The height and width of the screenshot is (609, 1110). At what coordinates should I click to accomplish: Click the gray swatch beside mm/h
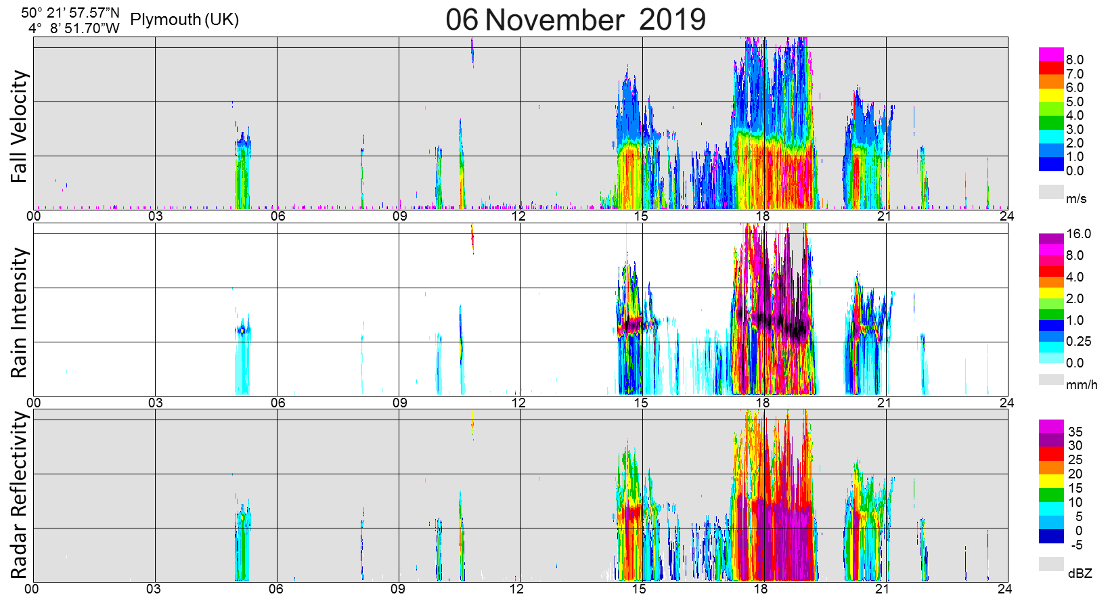[1051, 380]
